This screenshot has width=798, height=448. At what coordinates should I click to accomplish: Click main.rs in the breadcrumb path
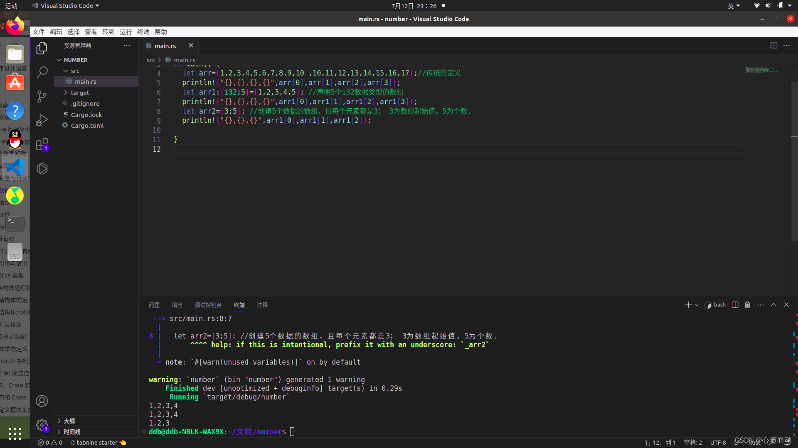[x=185, y=60]
